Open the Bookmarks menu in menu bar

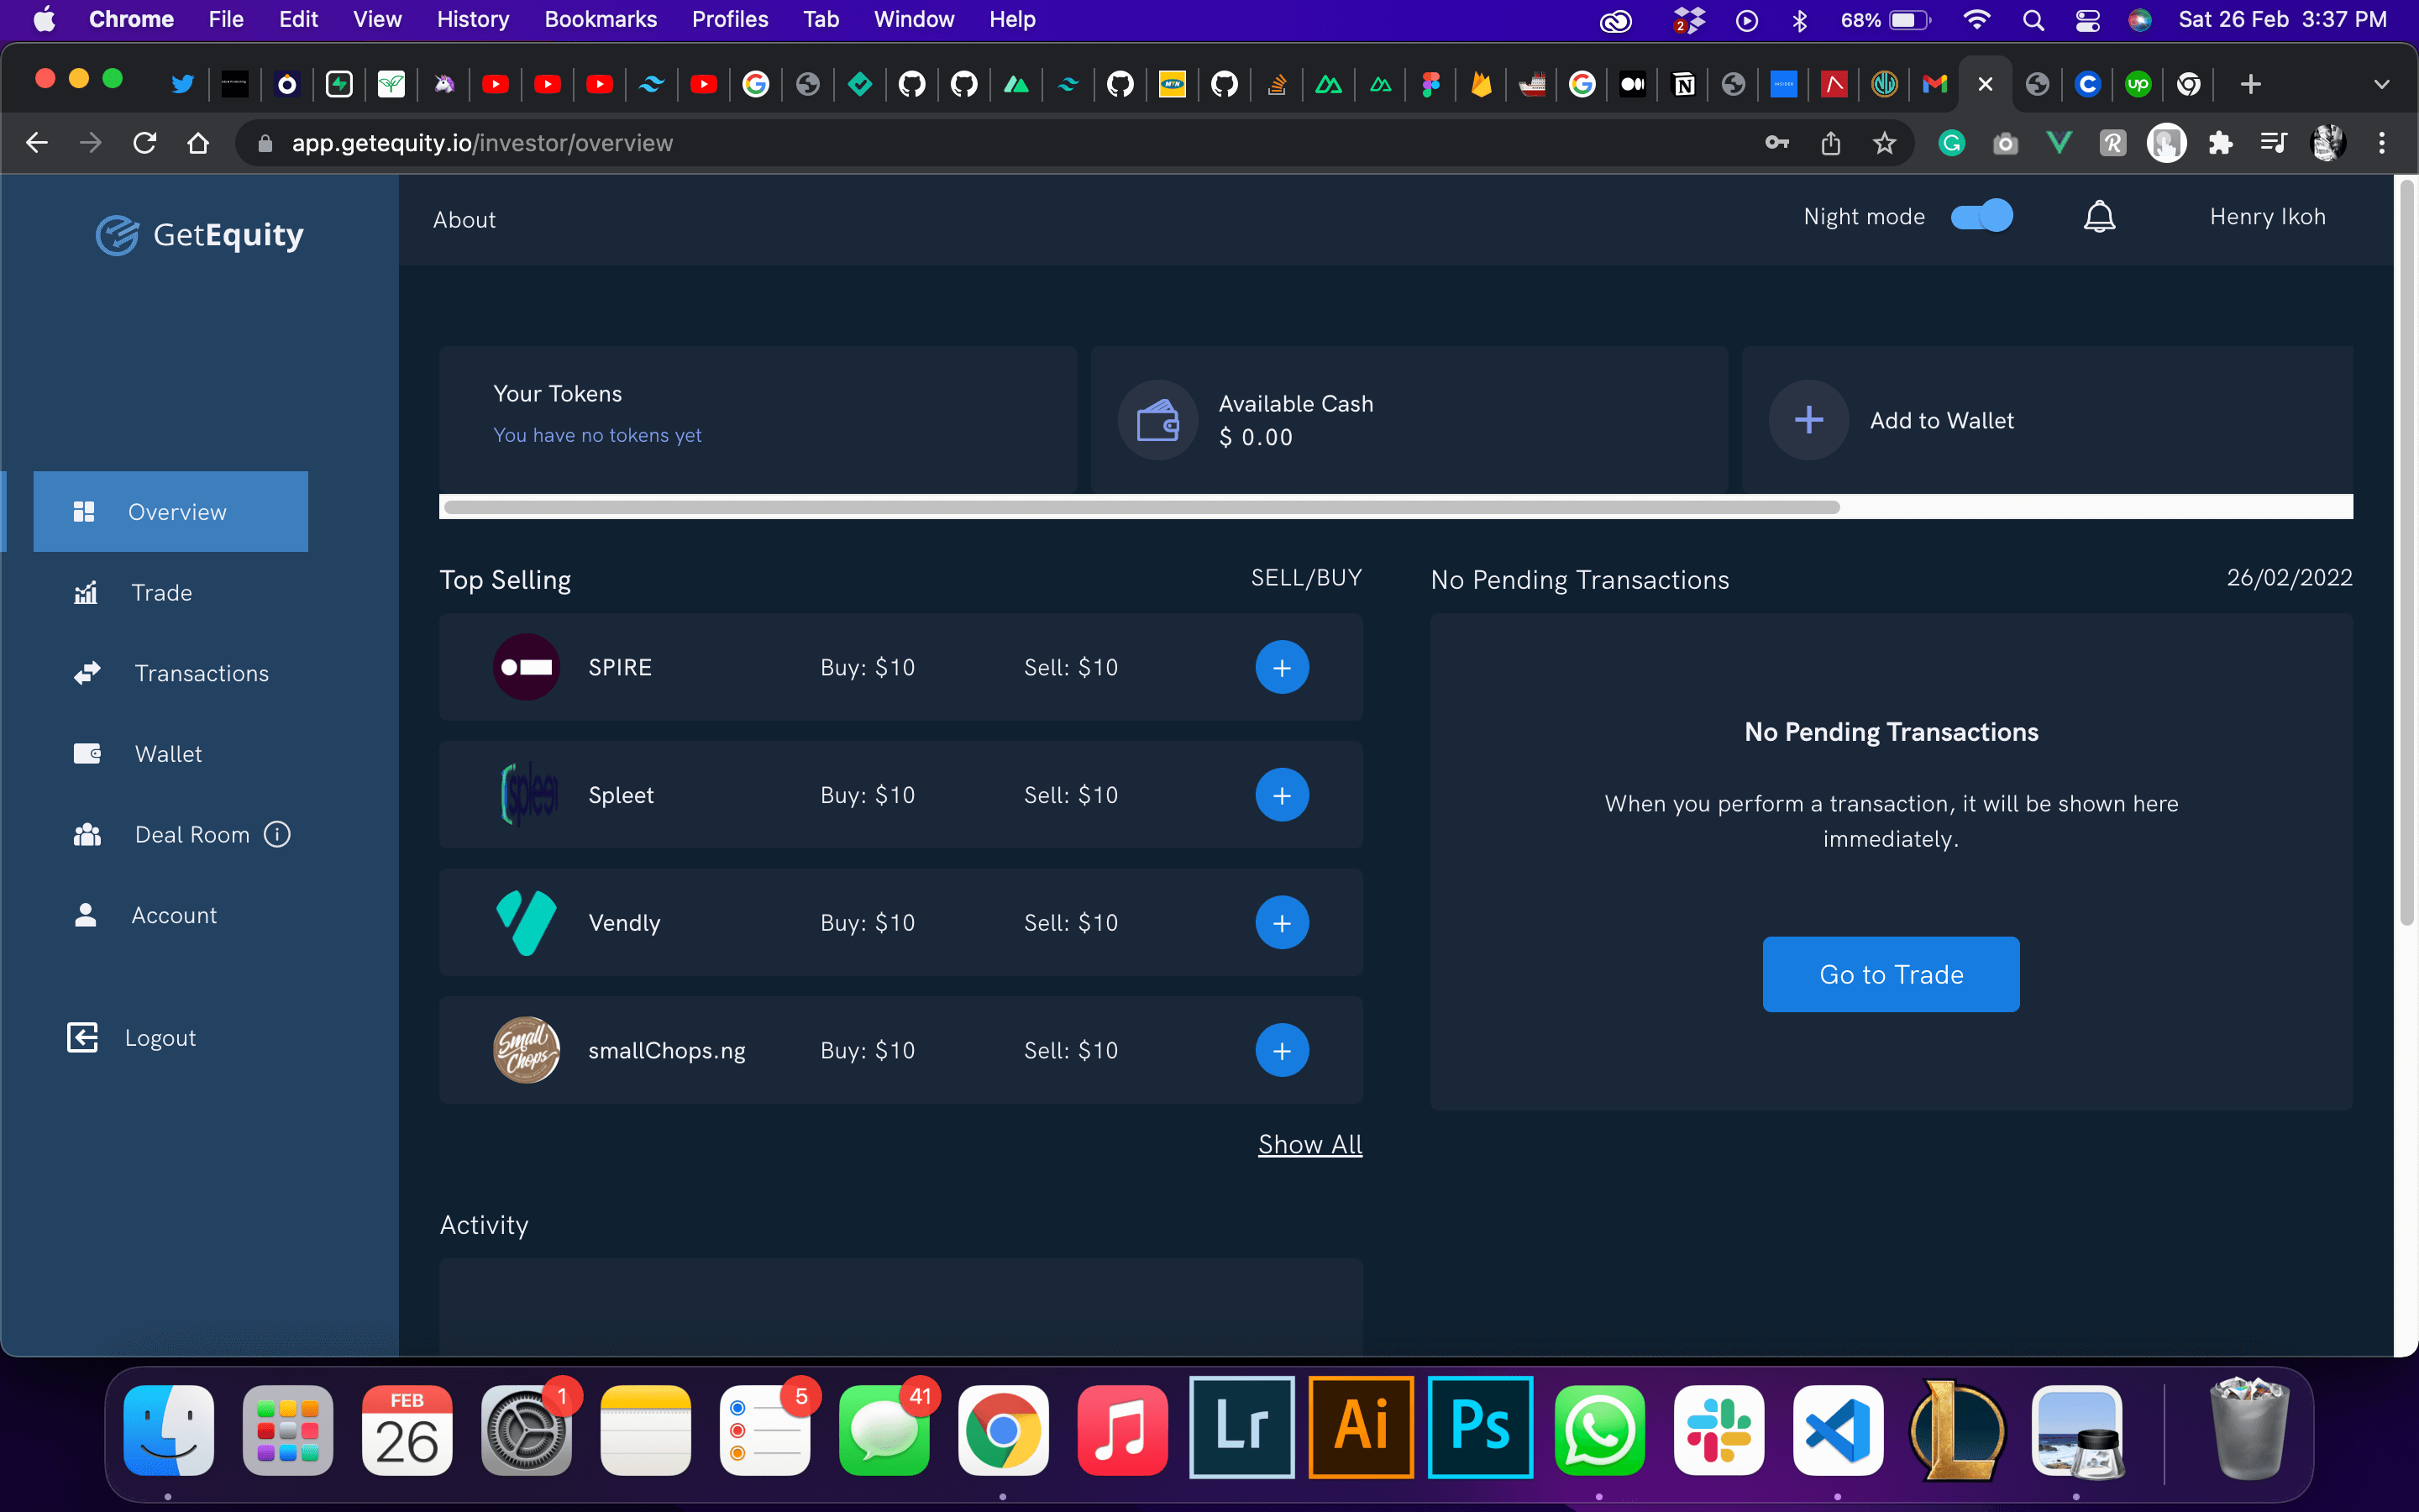click(600, 19)
